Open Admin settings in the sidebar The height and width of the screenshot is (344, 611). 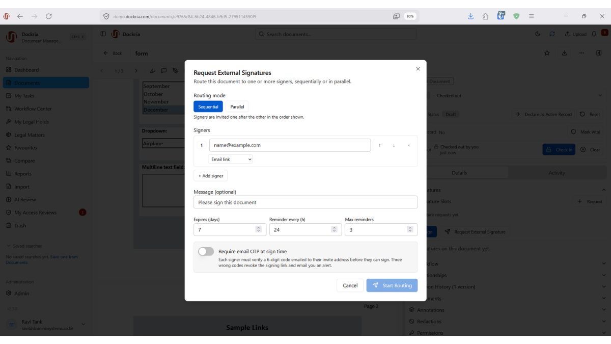(46, 294)
